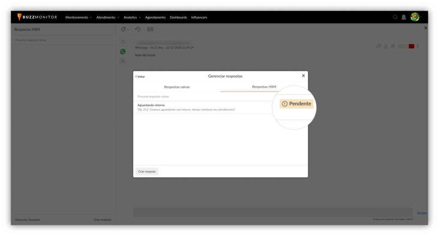Expand the Analytics menu
Screen dimensions: 439x236
click(132, 18)
